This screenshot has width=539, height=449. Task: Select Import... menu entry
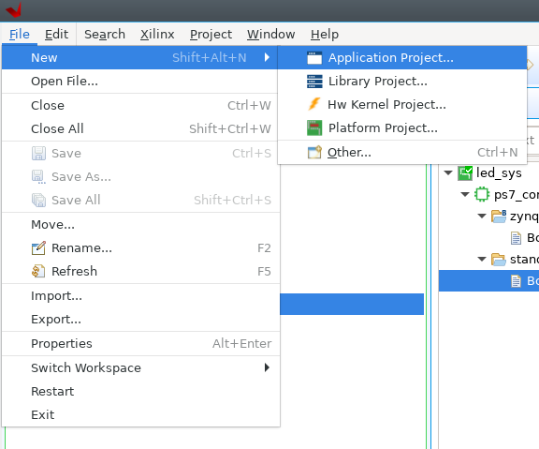coord(141,296)
